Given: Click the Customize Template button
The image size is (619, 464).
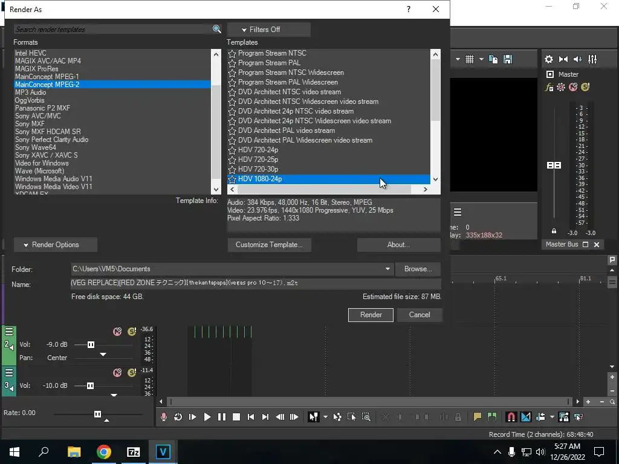Looking at the screenshot, I should tap(269, 245).
